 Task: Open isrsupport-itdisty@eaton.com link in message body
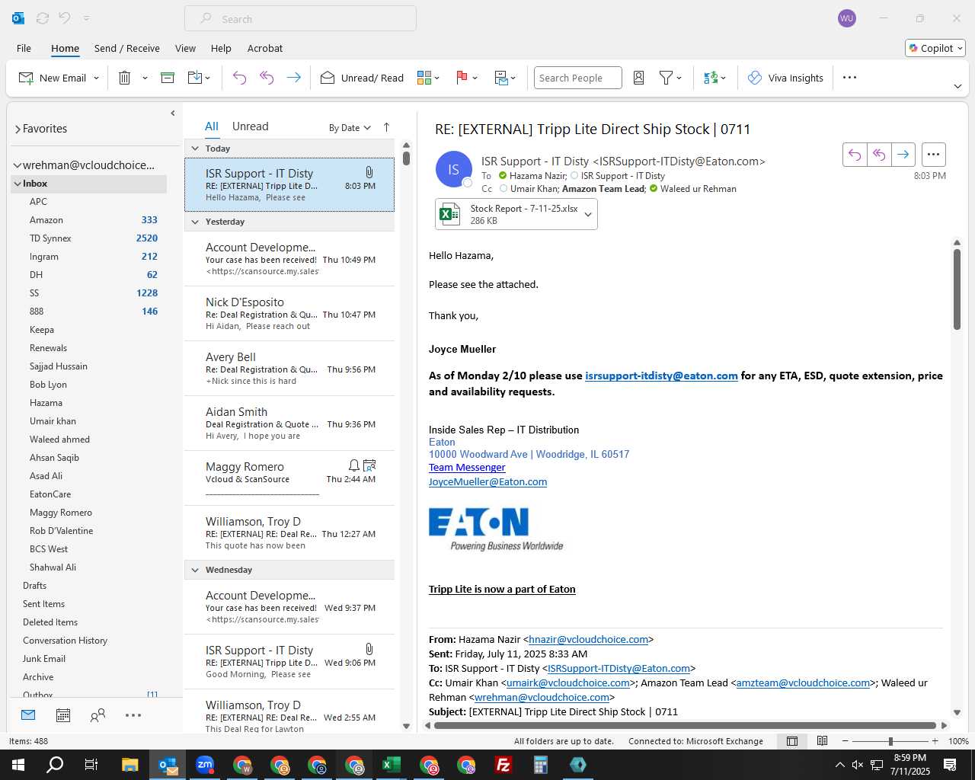(x=661, y=376)
